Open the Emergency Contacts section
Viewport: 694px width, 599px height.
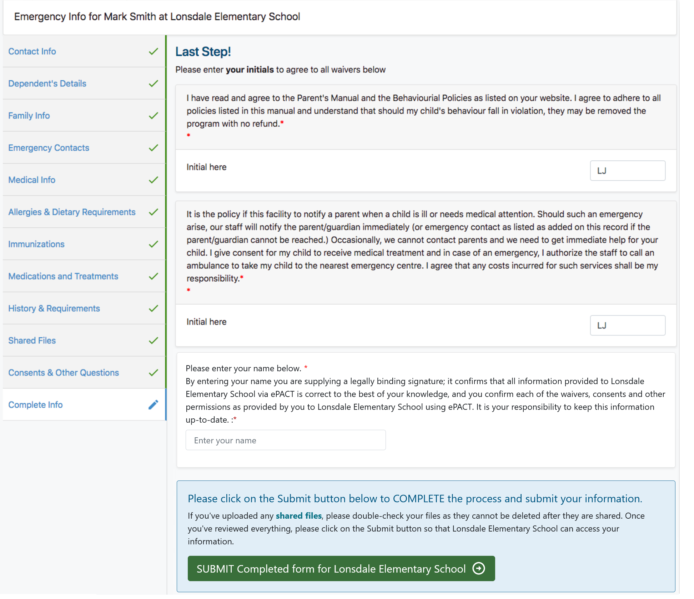coord(49,148)
